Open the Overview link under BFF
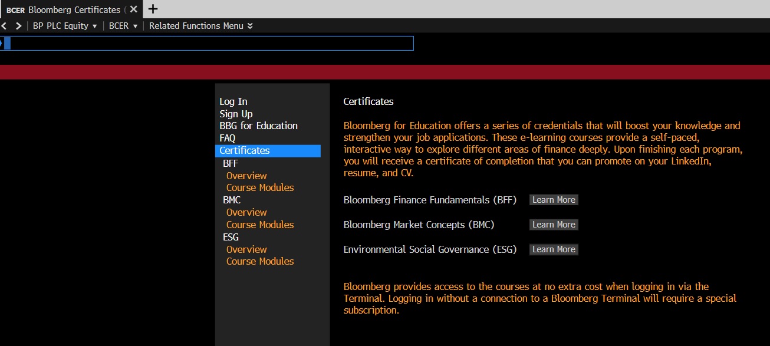770x346 pixels. 246,176
